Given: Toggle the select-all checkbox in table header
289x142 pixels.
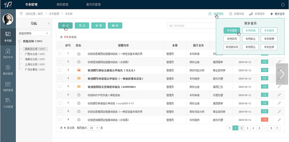Looking at the screenshot, I should click(60, 45).
